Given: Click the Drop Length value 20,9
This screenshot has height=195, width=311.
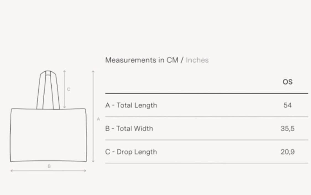Looking at the screenshot, I should (288, 152).
